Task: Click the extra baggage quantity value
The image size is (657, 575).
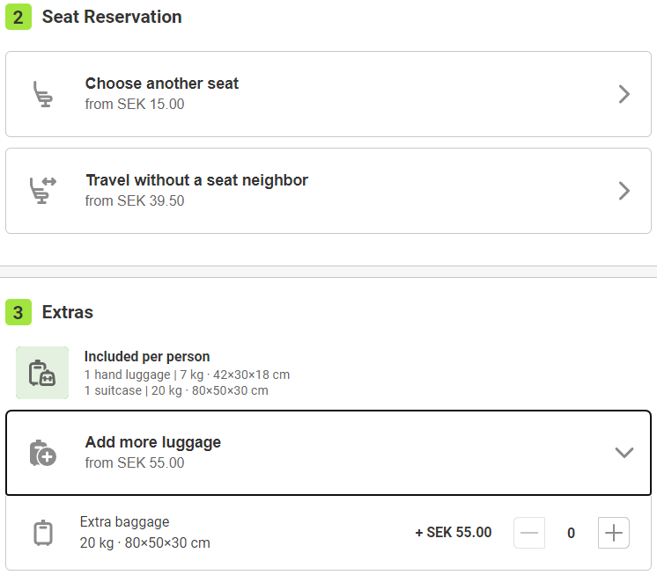Action: click(572, 533)
